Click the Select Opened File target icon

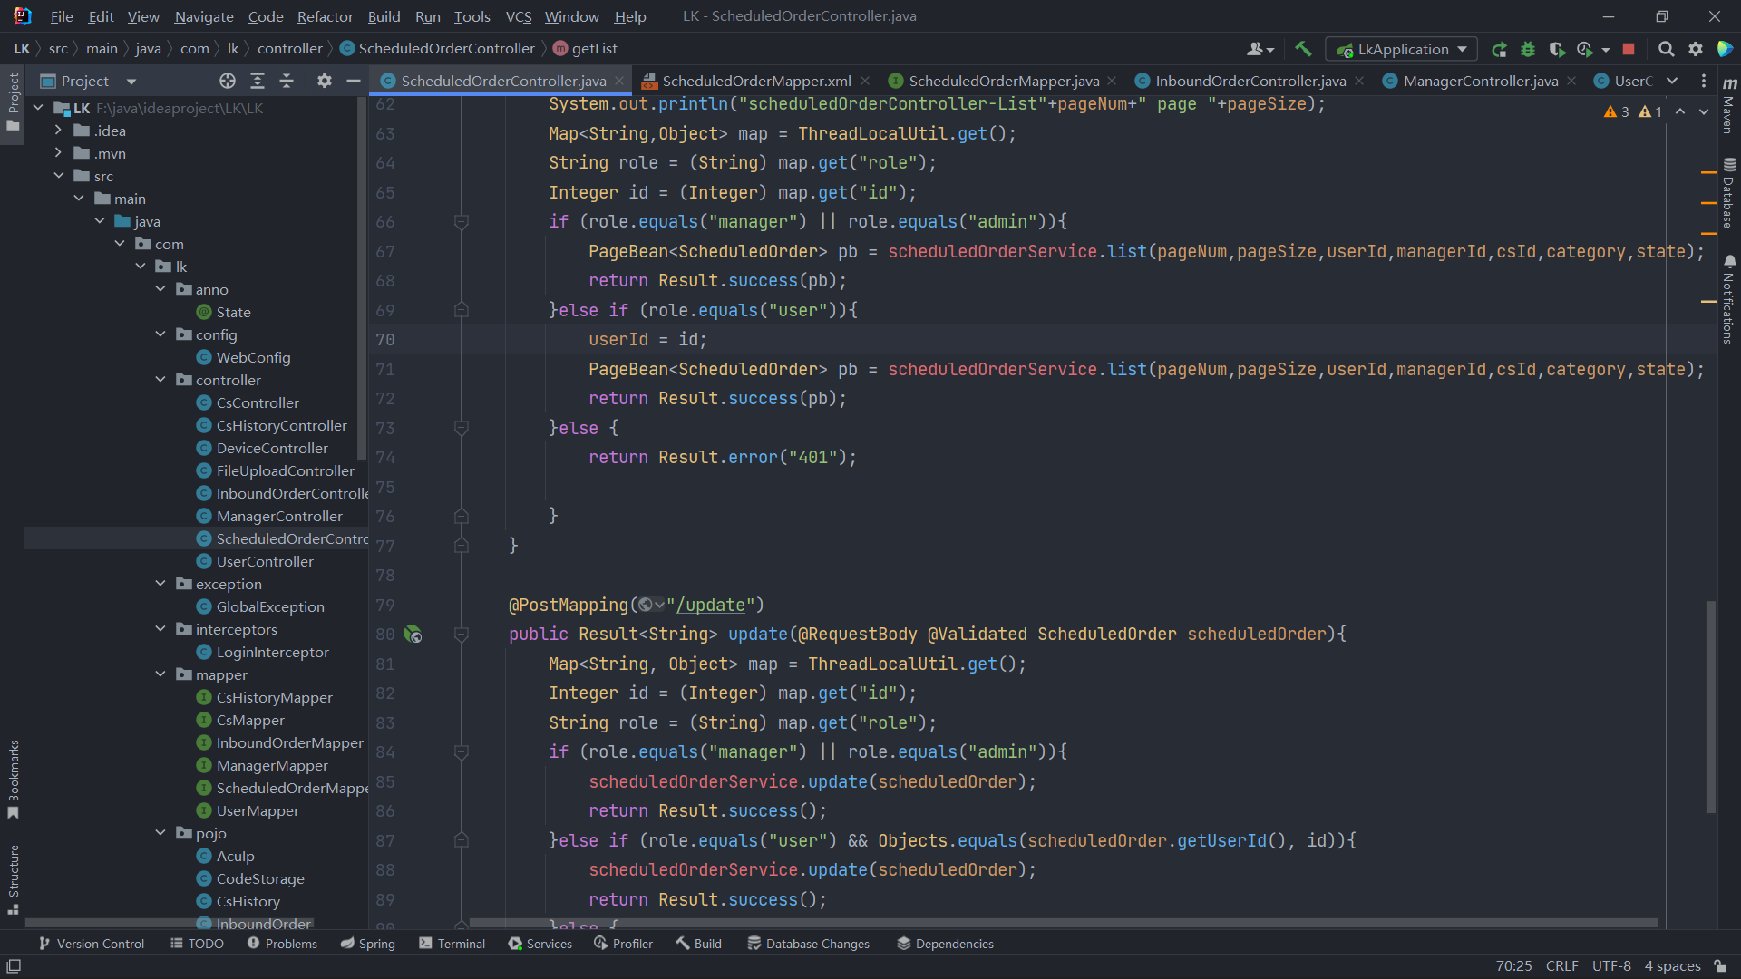pos(228,81)
